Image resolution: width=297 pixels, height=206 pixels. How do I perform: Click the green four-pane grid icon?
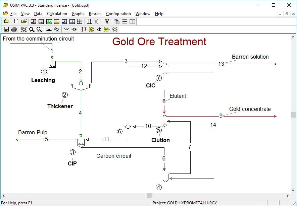click(80, 21)
